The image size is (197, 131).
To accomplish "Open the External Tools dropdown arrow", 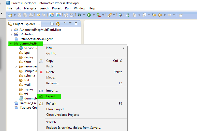I will [103, 15].
